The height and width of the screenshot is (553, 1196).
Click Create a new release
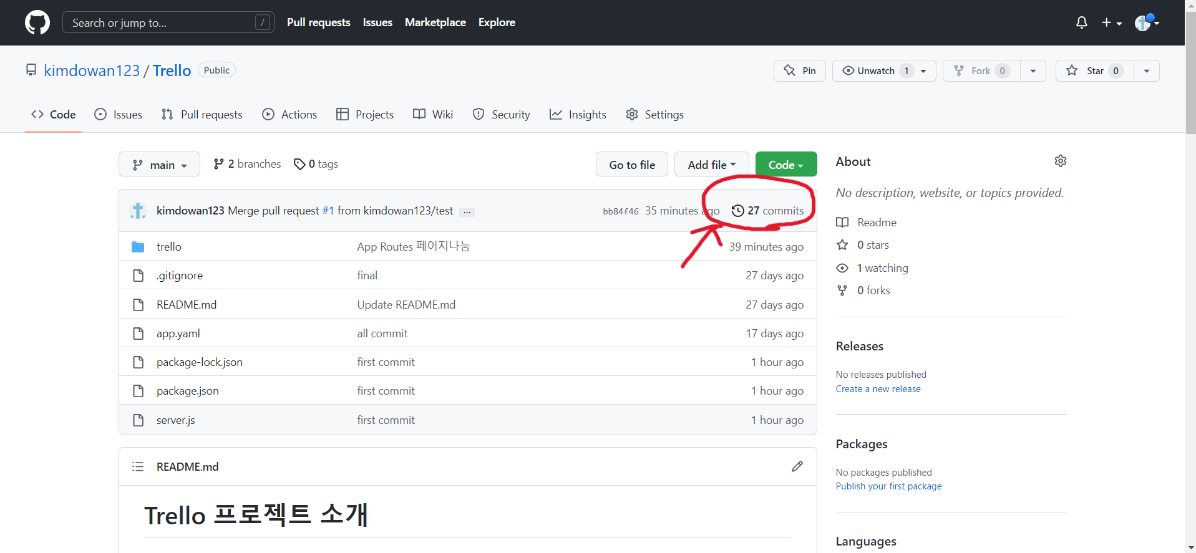(878, 389)
